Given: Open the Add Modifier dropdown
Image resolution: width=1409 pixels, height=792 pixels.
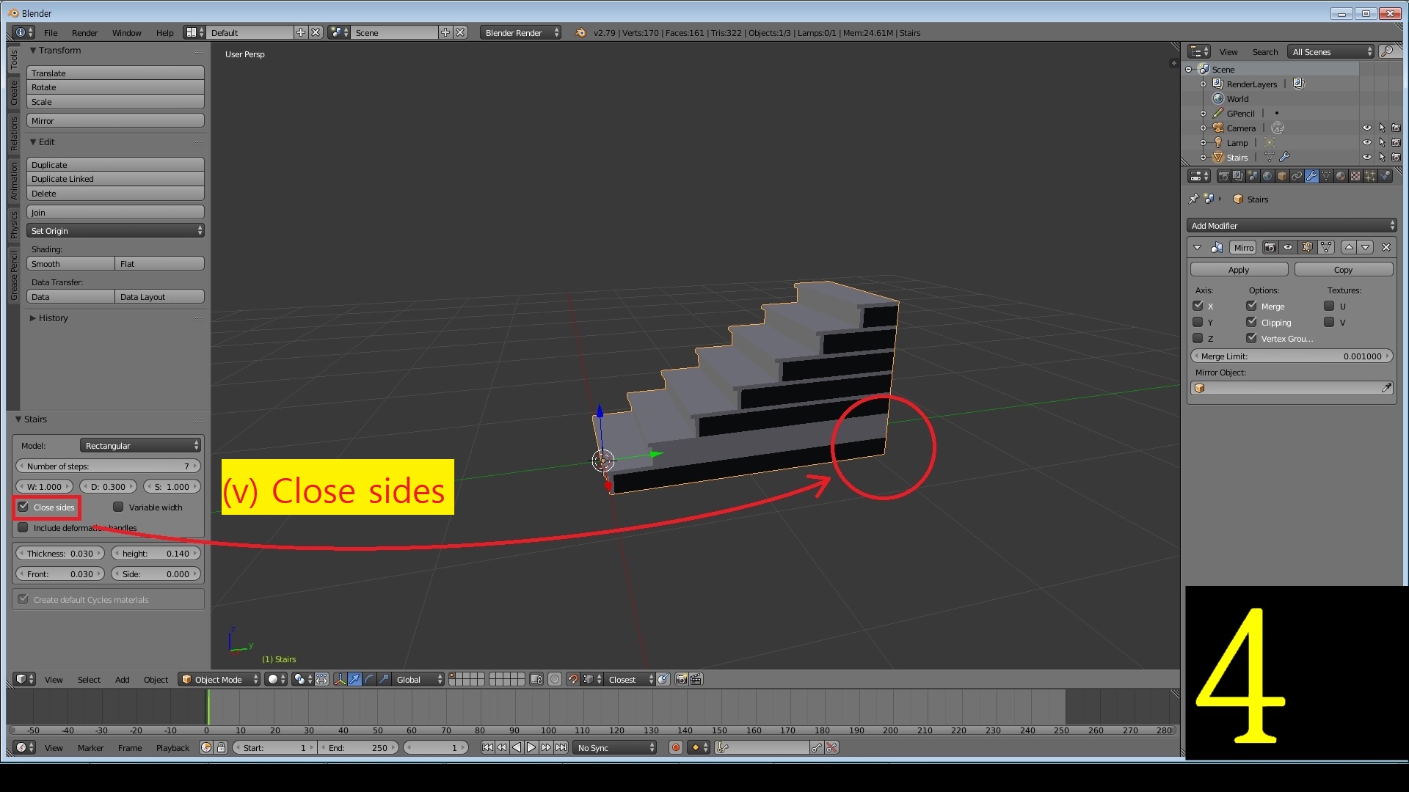Looking at the screenshot, I should [x=1291, y=225].
